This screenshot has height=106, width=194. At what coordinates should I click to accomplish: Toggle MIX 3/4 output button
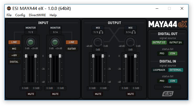[130, 28]
